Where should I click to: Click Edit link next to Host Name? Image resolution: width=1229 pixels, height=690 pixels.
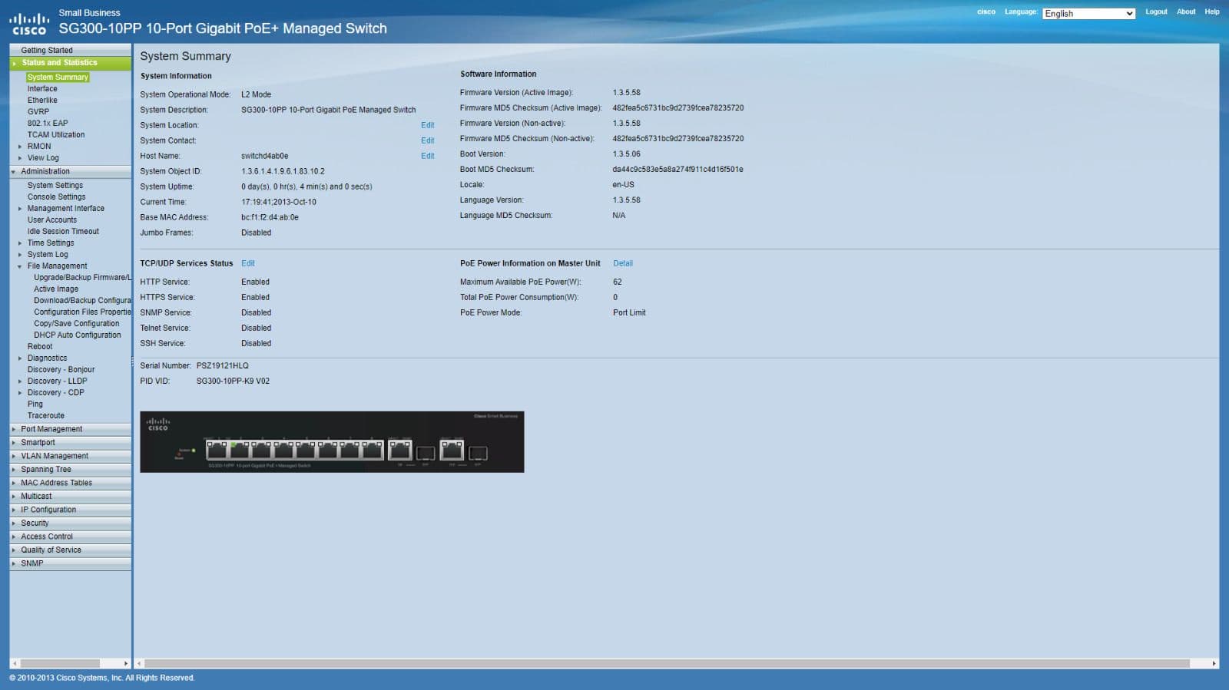427,156
